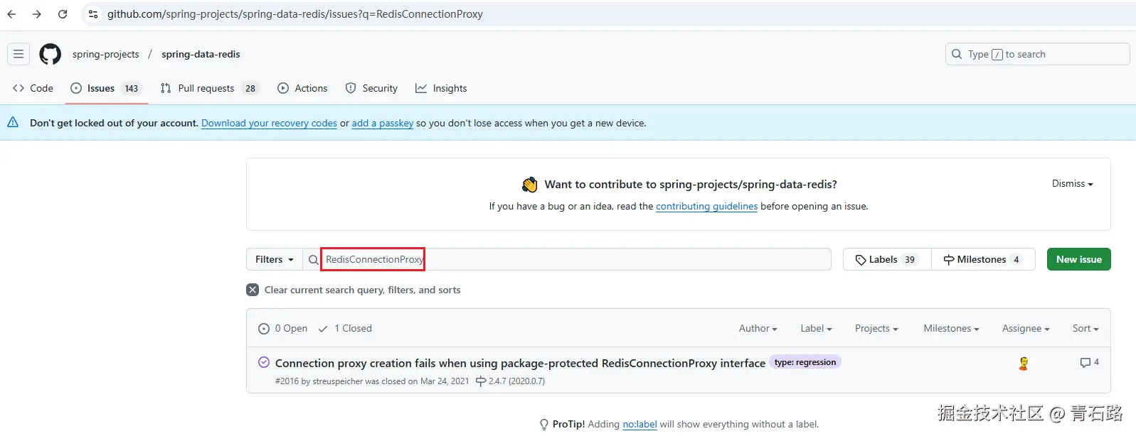The height and width of the screenshot is (436, 1136).
Task: Open the Pull requests tab
Action: 209,88
